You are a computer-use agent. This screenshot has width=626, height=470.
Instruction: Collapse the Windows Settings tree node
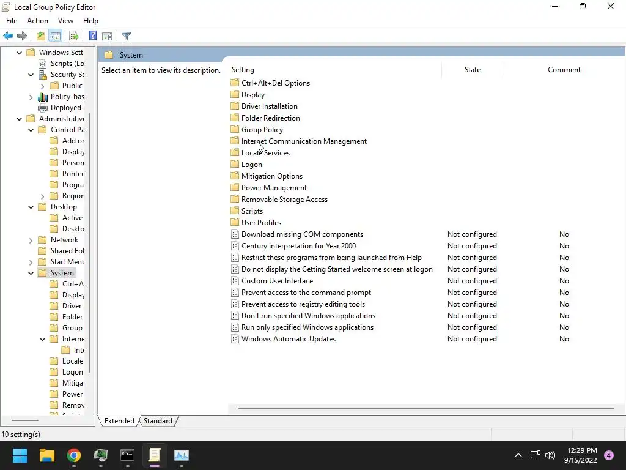[19, 53]
